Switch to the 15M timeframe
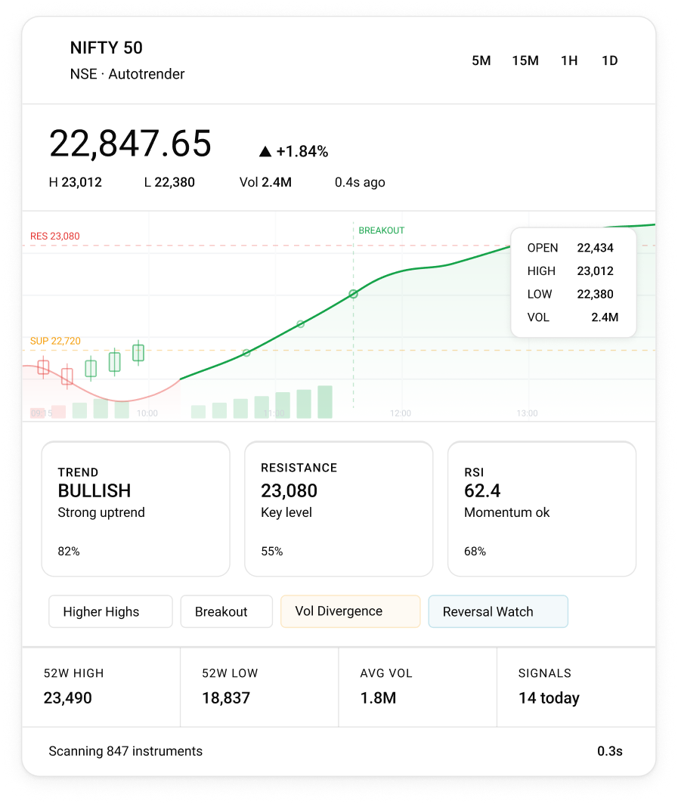Image resolution: width=678 pixels, height=804 pixels. (x=525, y=60)
